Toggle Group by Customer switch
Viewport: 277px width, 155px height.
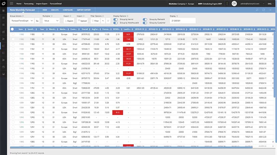click(145, 23)
